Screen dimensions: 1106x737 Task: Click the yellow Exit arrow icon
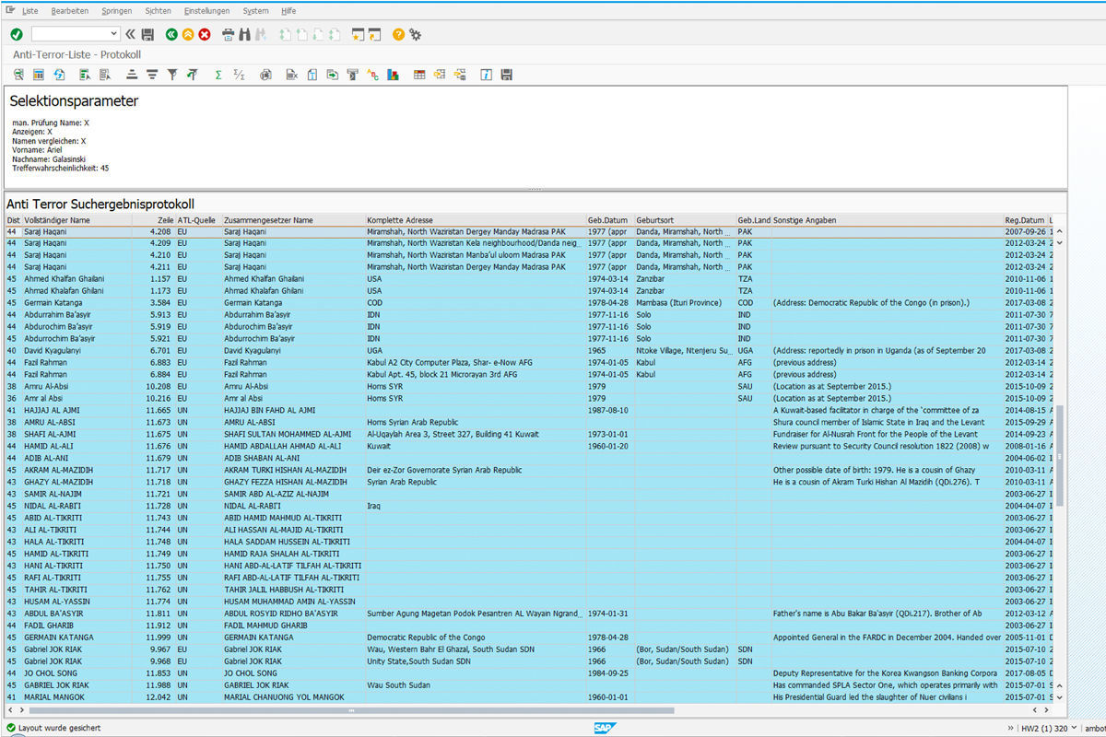point(188,34)
